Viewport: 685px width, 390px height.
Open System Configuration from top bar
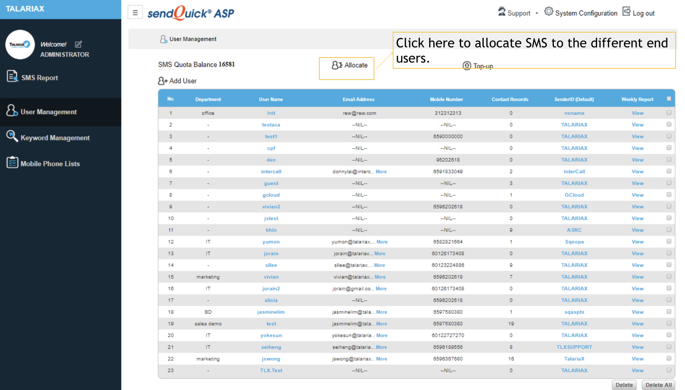[x=586, y=13]
